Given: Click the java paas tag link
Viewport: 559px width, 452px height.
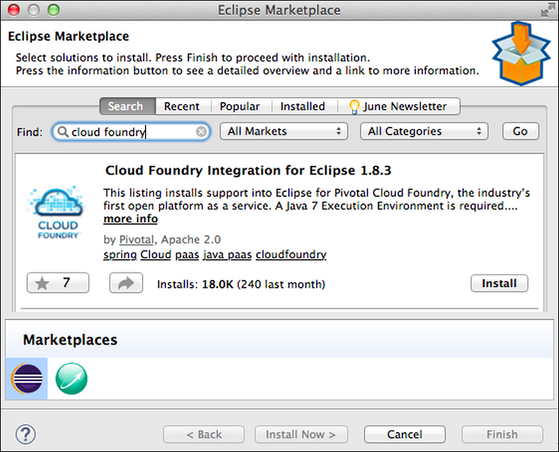Looking at the screenshot, I should (228, 255).
